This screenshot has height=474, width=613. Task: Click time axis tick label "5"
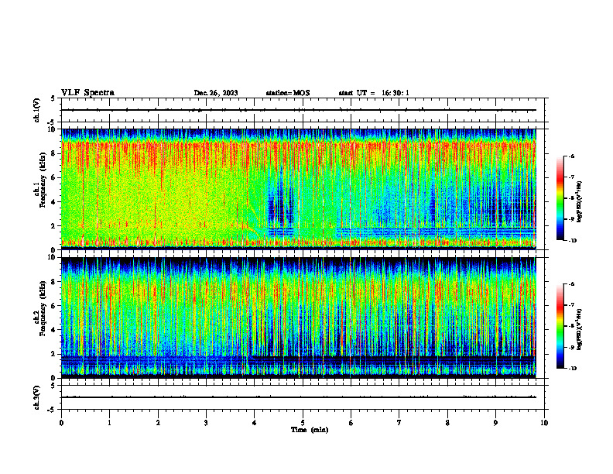[x=303, y=423]
